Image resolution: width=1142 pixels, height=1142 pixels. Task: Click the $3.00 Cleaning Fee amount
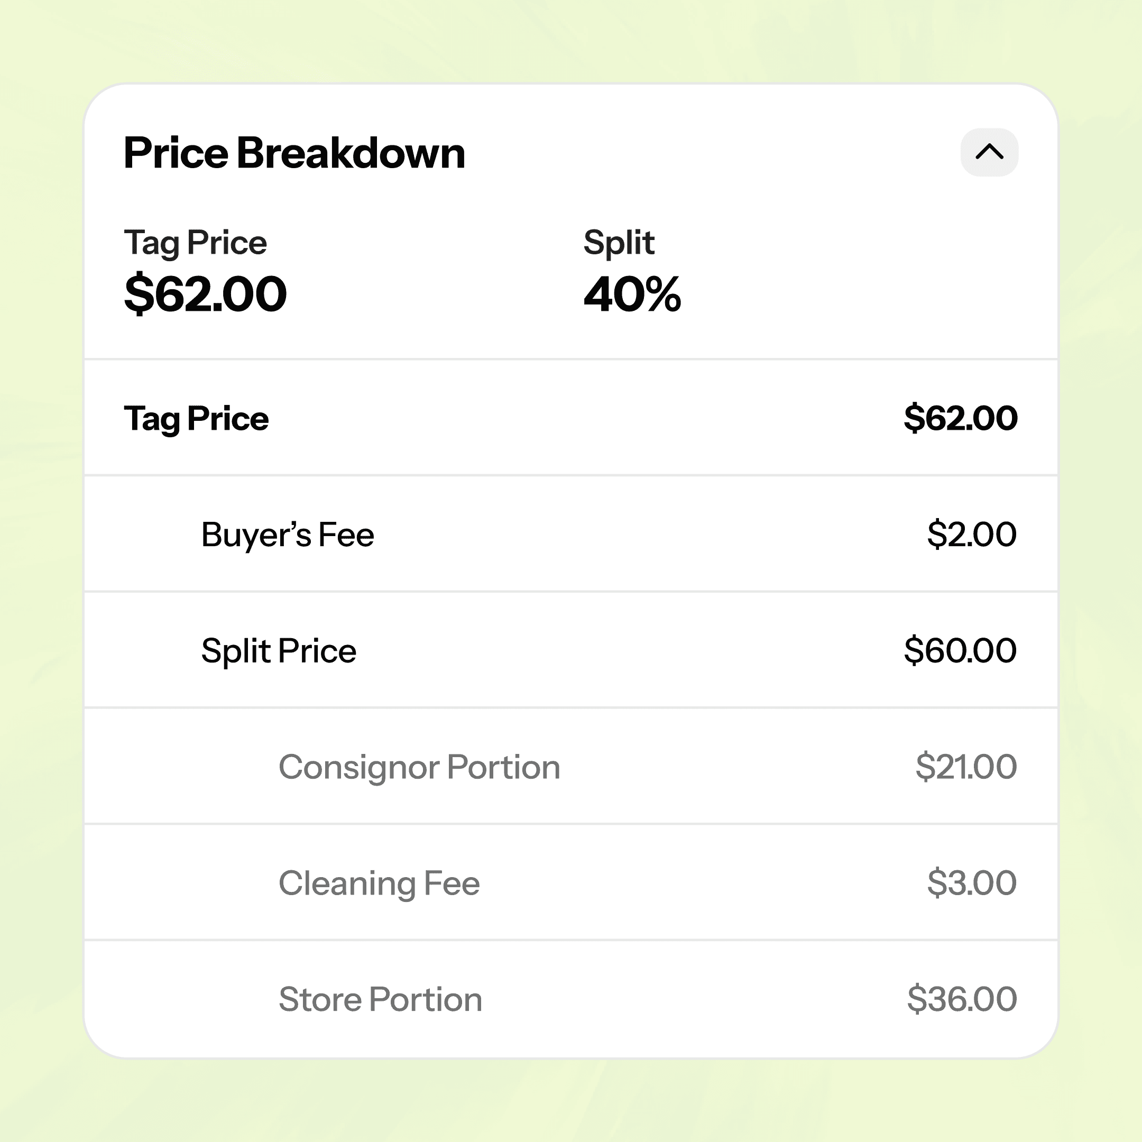(x=972, y=882)
